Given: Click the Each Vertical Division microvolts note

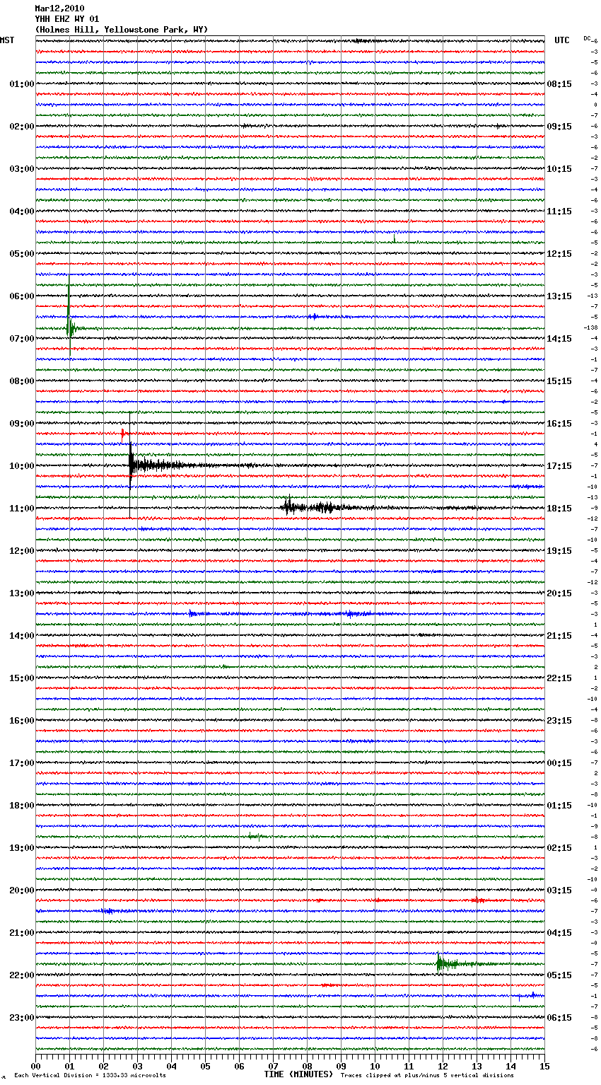Looking at the screenshot, I should [x=90, y=1076].
